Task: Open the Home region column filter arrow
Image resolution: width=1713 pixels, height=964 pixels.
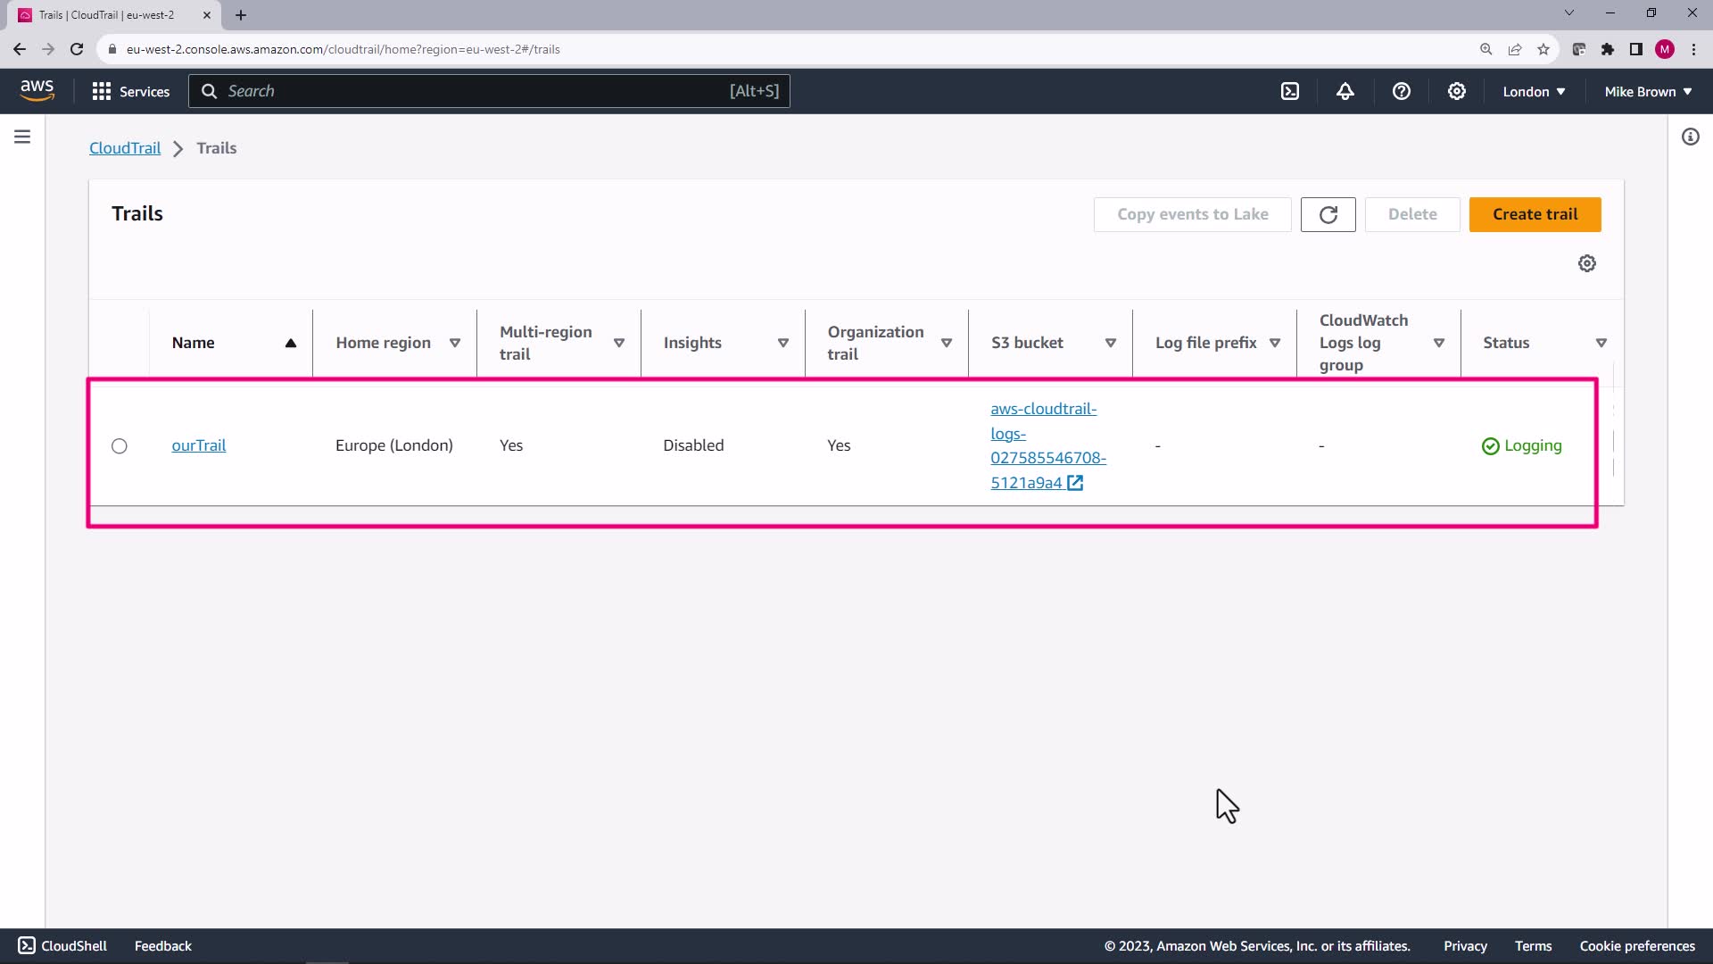Action: pos(455,343)
